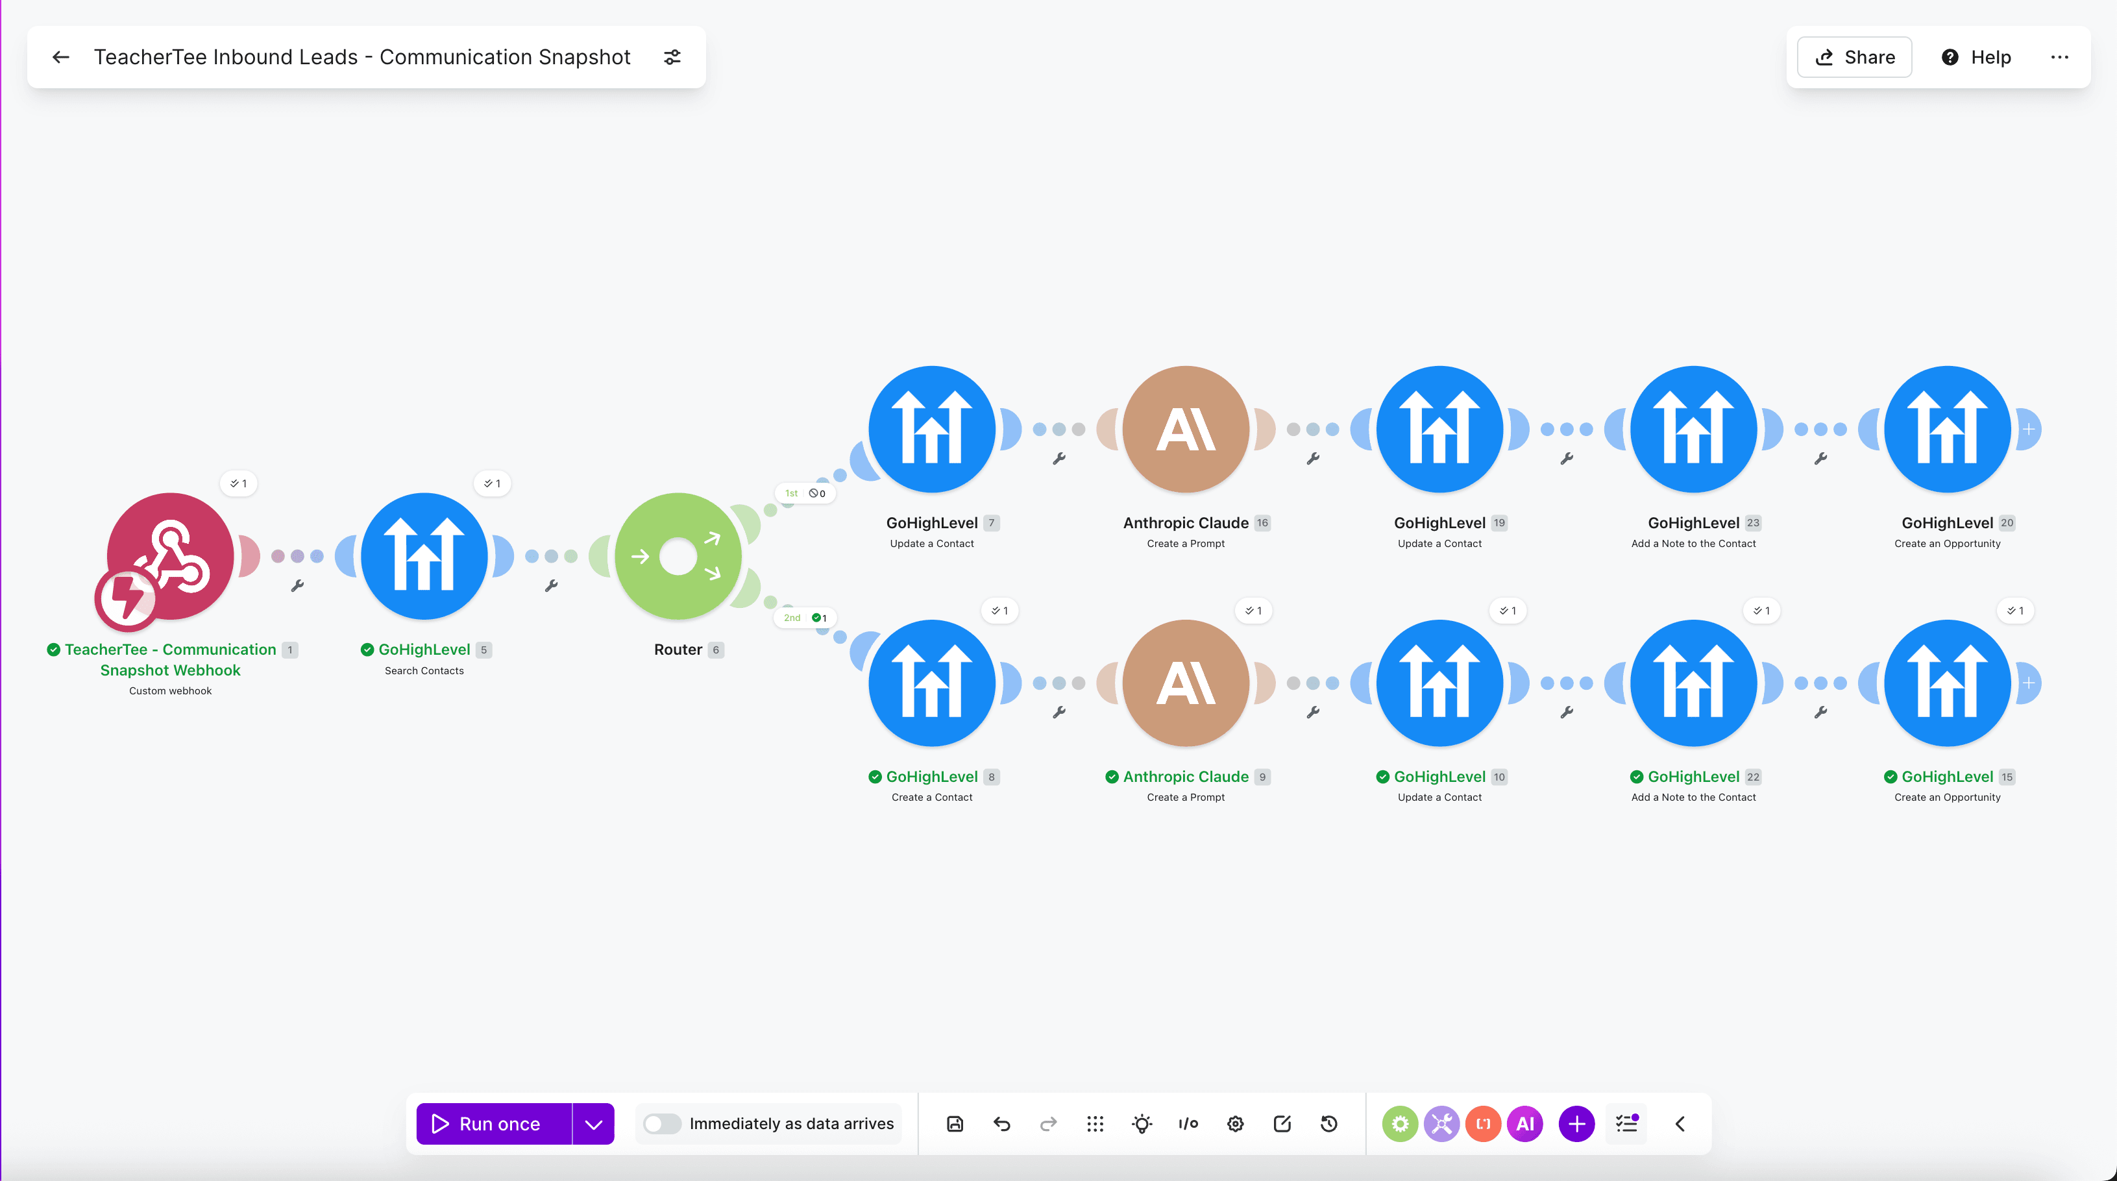This screenshot has height=1181, width=2117.
Task: Select GoHighLevel Search Contacts module 5
Action: click(424, 556)
